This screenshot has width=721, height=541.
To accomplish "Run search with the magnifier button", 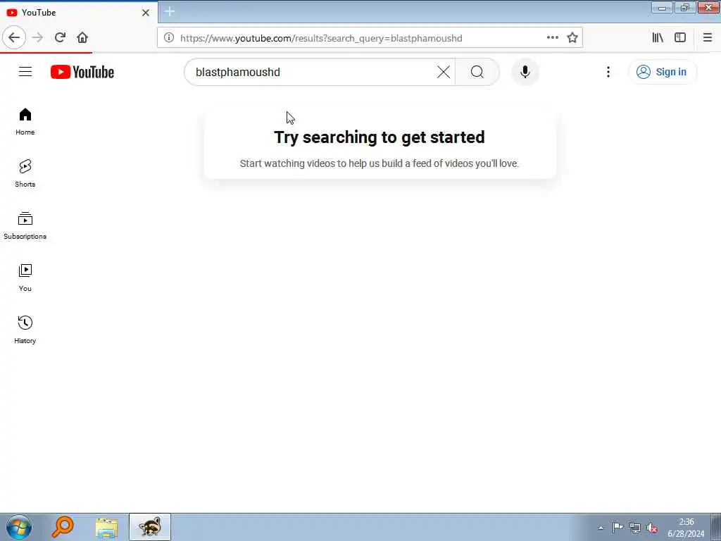I will coord(477,72).
